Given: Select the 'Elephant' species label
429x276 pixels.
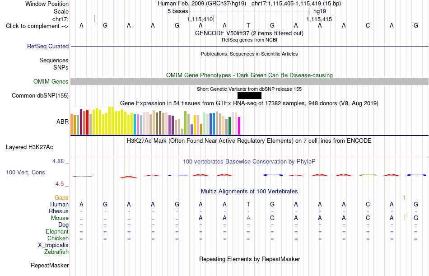Looking at the screenshot, I should 57,232.
